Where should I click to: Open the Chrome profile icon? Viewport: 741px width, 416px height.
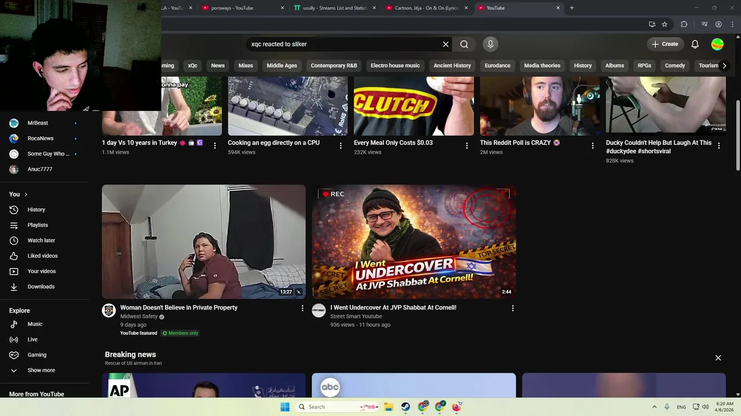718,24
